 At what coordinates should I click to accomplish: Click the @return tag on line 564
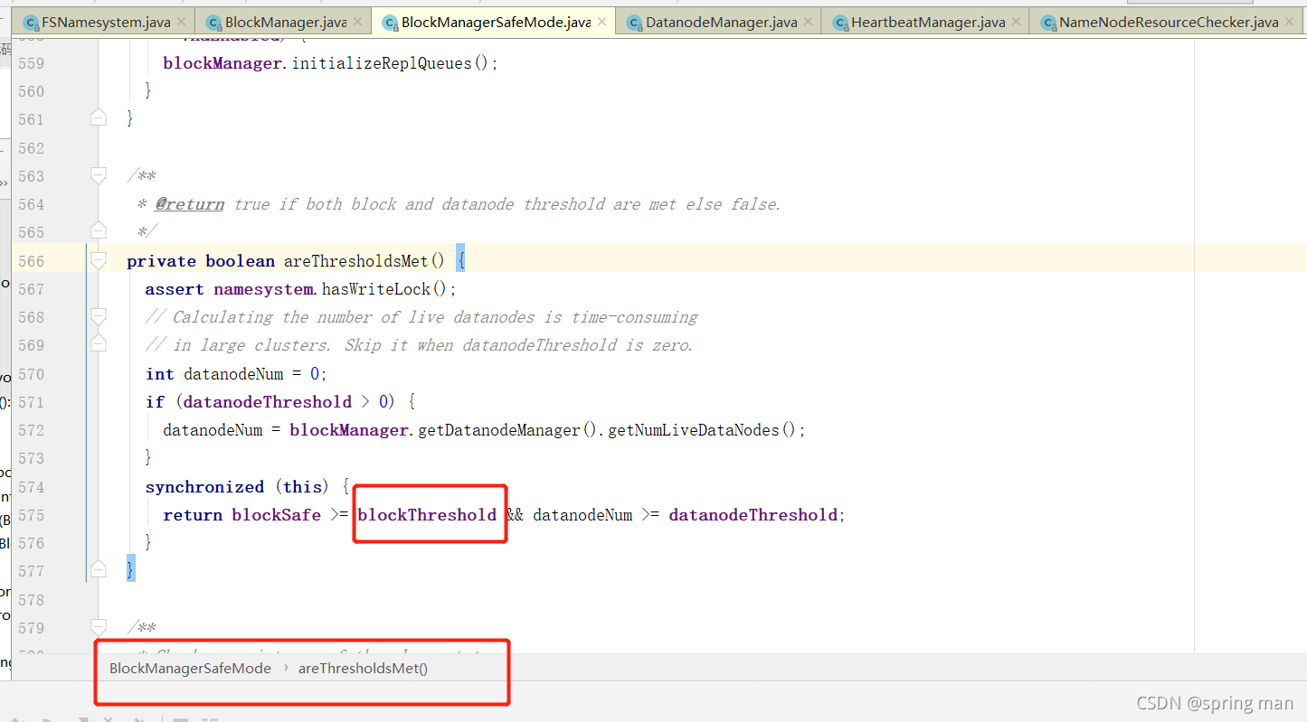tap(189, 204)
